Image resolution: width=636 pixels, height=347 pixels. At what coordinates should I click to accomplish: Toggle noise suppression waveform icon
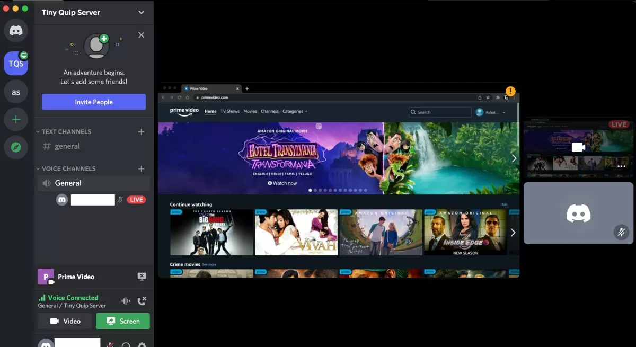[x=126, y=301]
